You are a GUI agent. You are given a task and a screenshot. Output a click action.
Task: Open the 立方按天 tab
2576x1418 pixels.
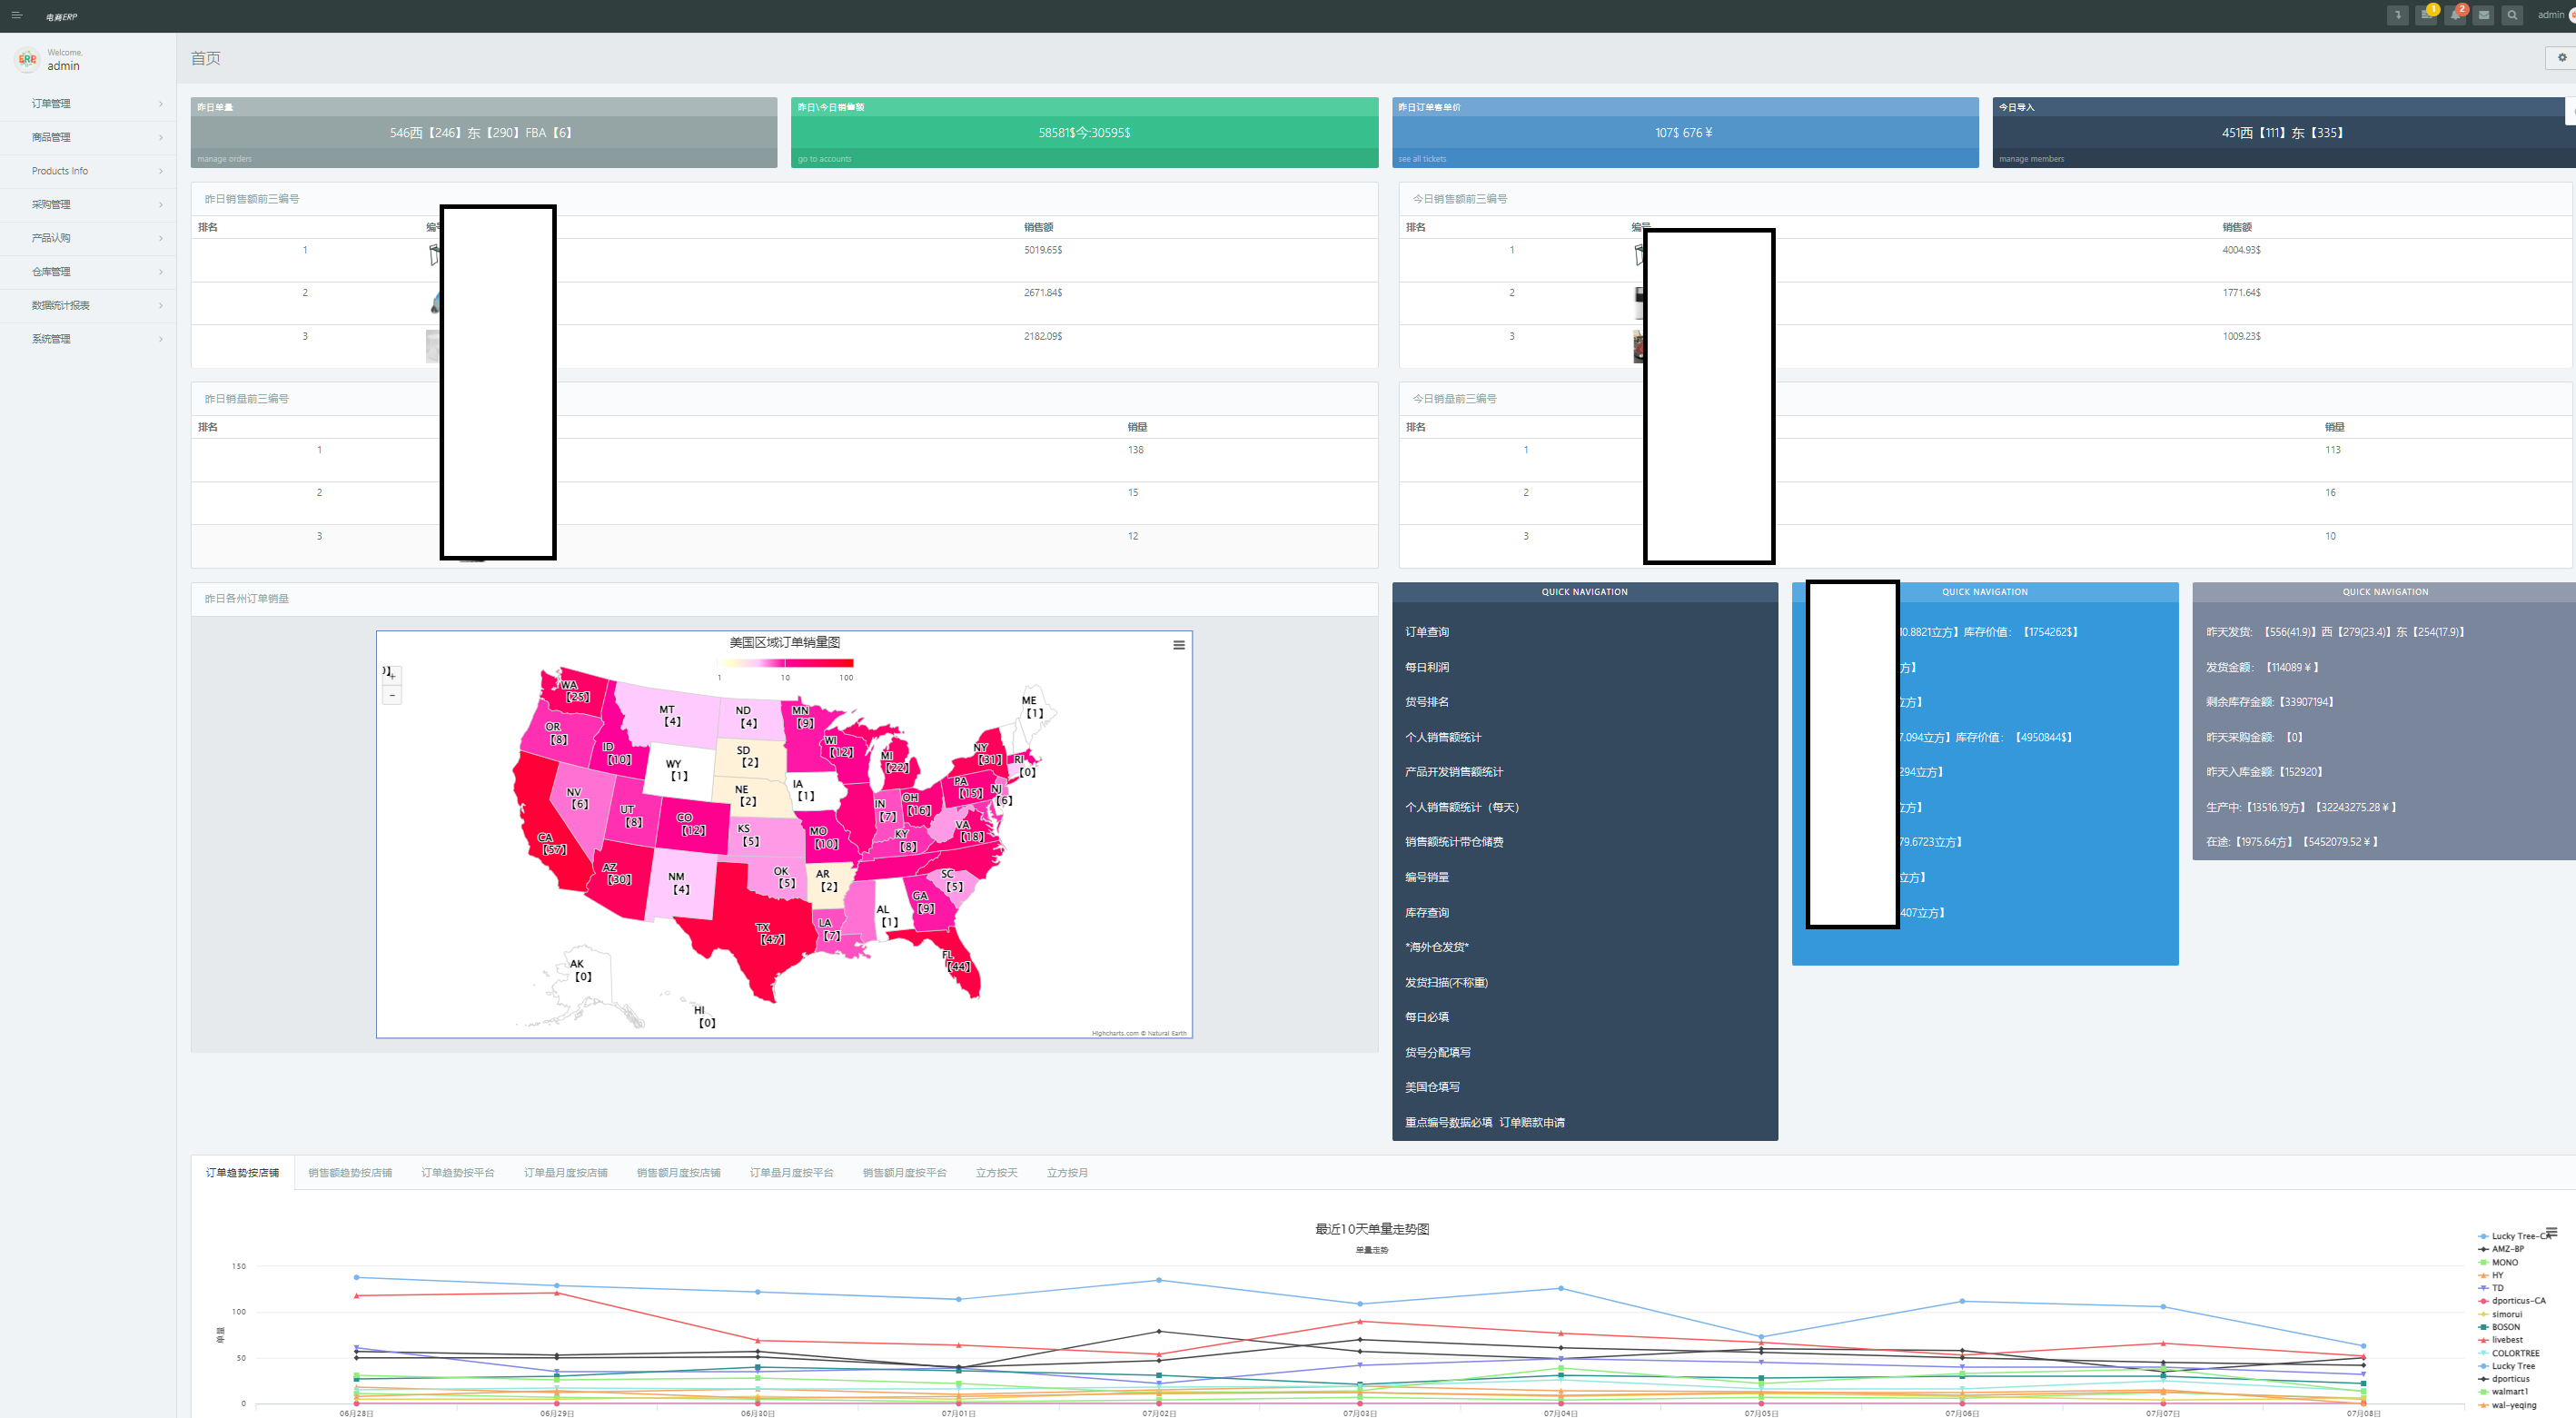pos(997,1173)
